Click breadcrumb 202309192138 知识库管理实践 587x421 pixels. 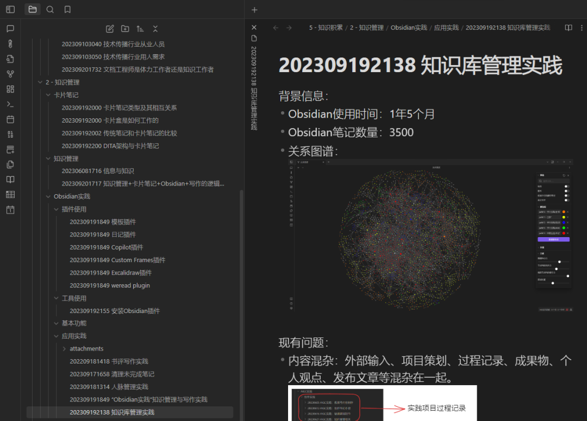pyautogui.click(x=508, y=28)
